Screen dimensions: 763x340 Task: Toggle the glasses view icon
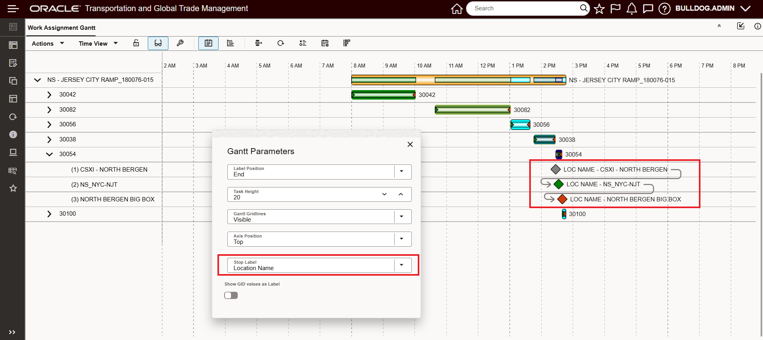(158, 43)
